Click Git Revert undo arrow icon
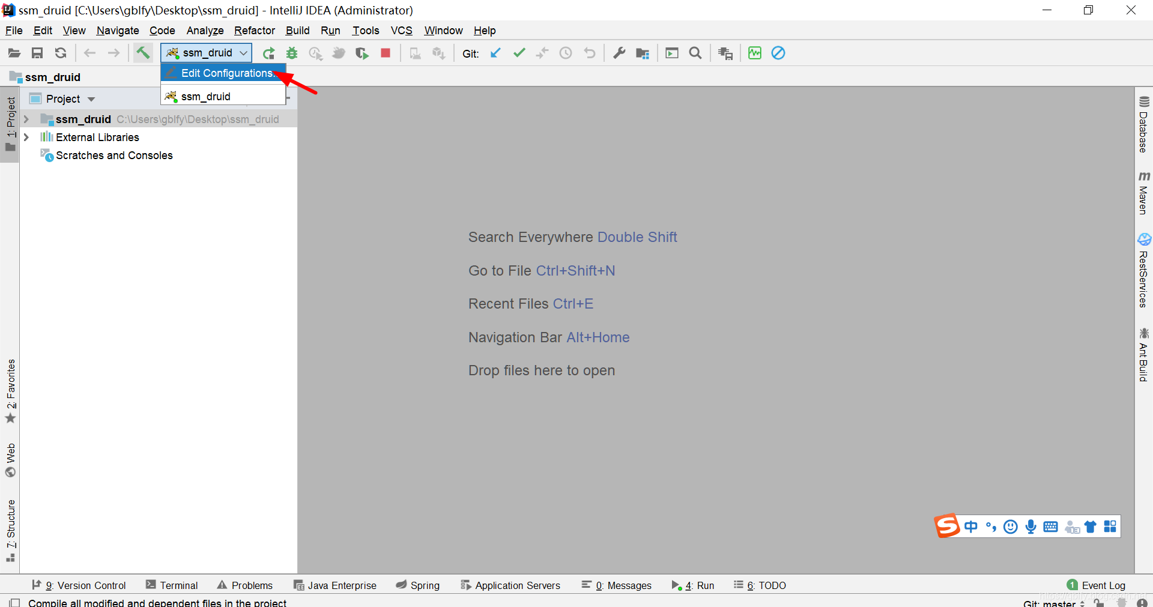 (590, 53)
